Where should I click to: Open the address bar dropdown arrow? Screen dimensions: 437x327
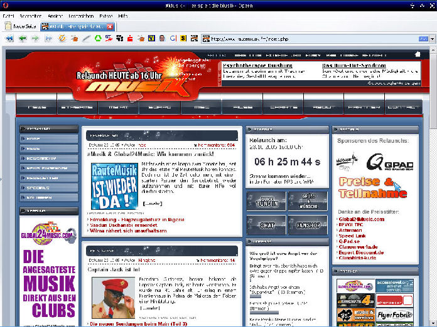[x=432, y=39]
